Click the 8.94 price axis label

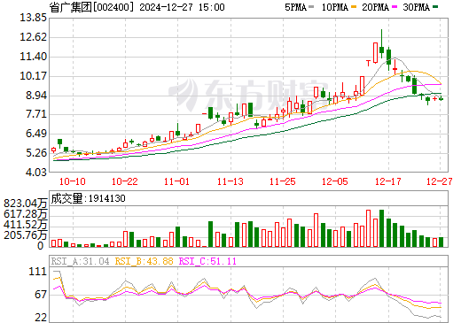click(x=36, y=96)
